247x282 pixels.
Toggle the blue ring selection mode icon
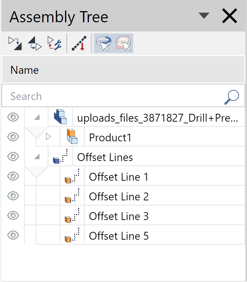(x=104, y=43)
